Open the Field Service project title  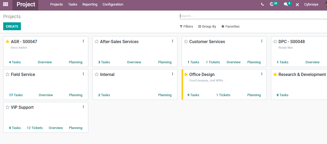(23, 75)
